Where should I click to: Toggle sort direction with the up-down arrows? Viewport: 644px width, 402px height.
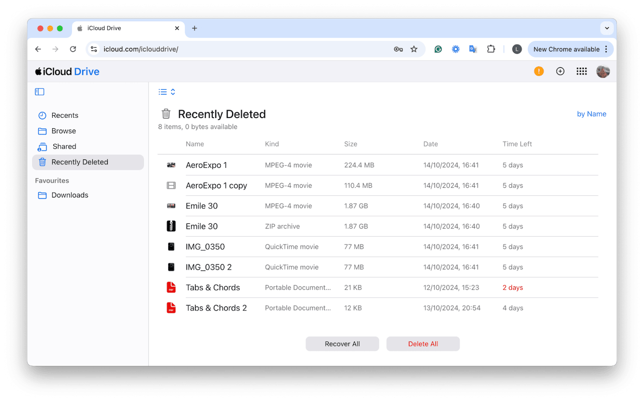tap(173, 92)
